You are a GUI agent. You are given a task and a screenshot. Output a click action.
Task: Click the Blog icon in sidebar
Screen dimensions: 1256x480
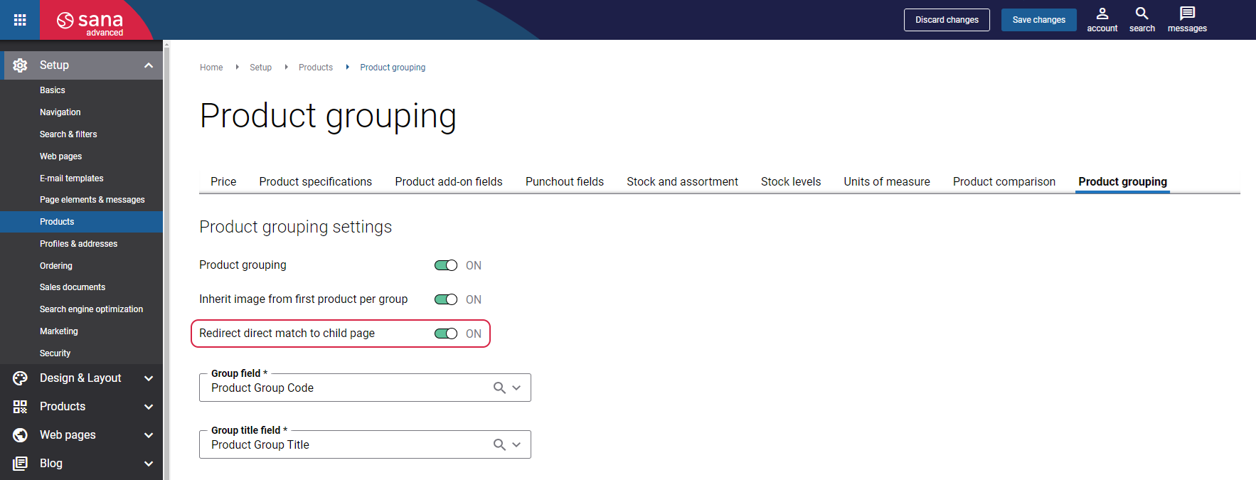(x=20, y=464)
